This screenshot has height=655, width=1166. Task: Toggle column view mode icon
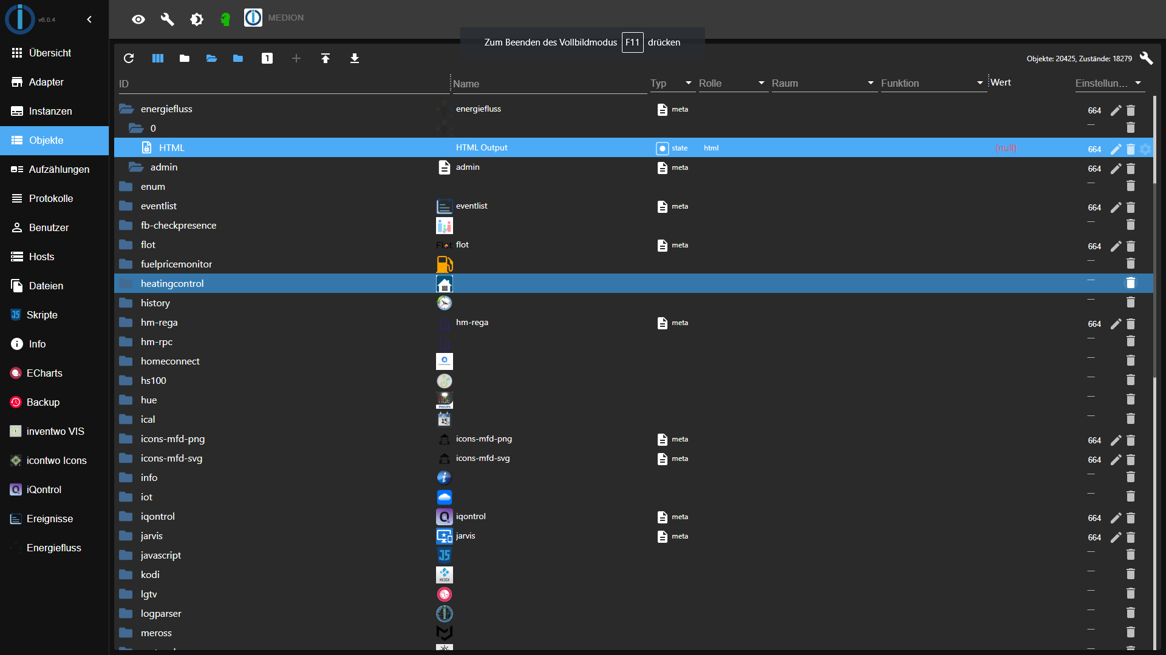point(158,58)
